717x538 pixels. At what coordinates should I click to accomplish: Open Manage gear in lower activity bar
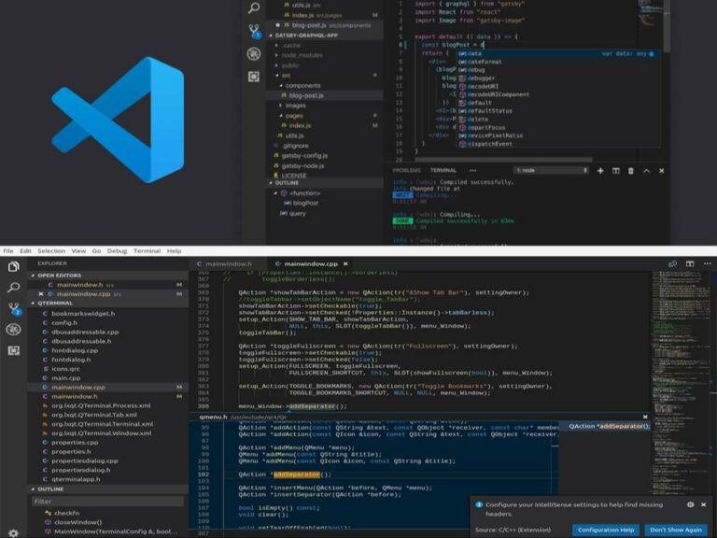[13, 533]
